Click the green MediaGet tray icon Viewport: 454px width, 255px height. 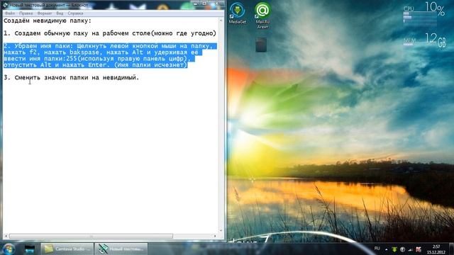tap(394, 249)
